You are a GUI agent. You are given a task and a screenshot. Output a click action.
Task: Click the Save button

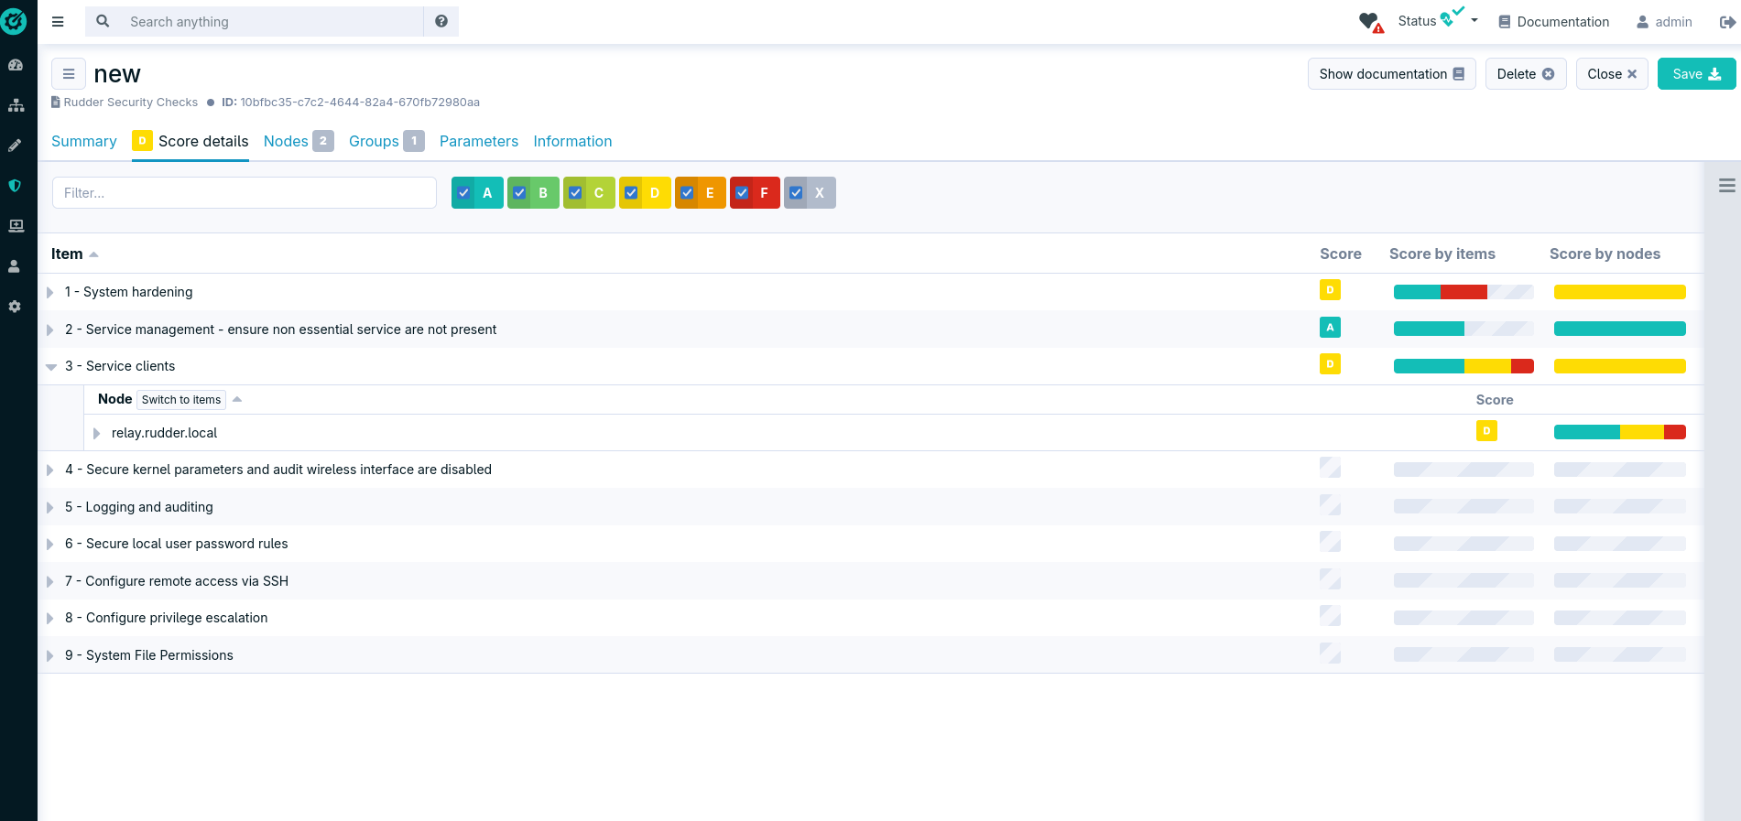pos(1696,74)
